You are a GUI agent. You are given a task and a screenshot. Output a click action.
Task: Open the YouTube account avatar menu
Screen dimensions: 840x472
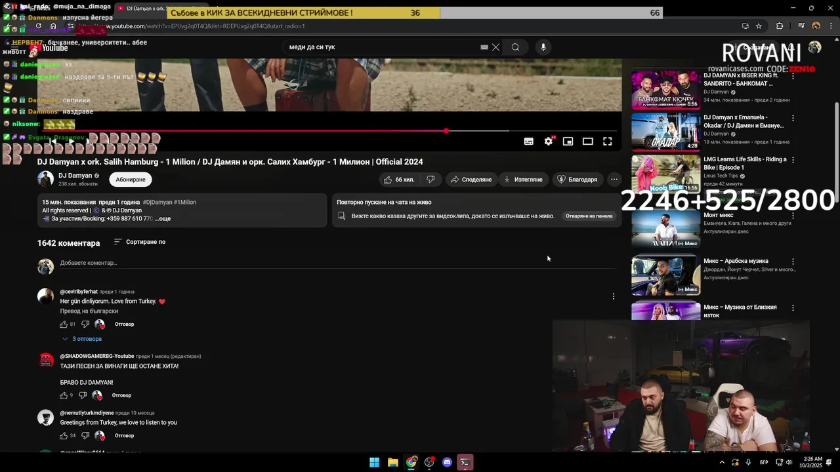coord(814,47)
